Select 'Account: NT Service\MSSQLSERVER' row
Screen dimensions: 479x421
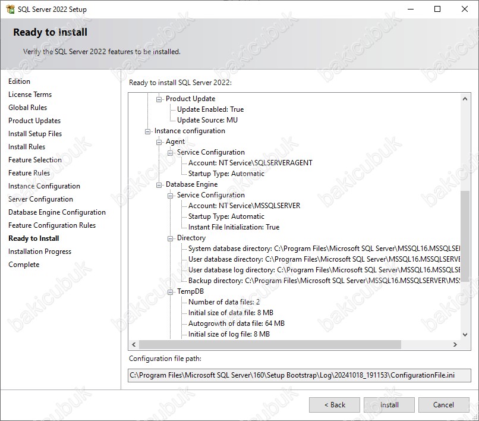tap(244, 206)
